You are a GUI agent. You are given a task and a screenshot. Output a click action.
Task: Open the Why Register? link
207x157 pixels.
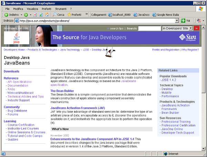point(190,50)
